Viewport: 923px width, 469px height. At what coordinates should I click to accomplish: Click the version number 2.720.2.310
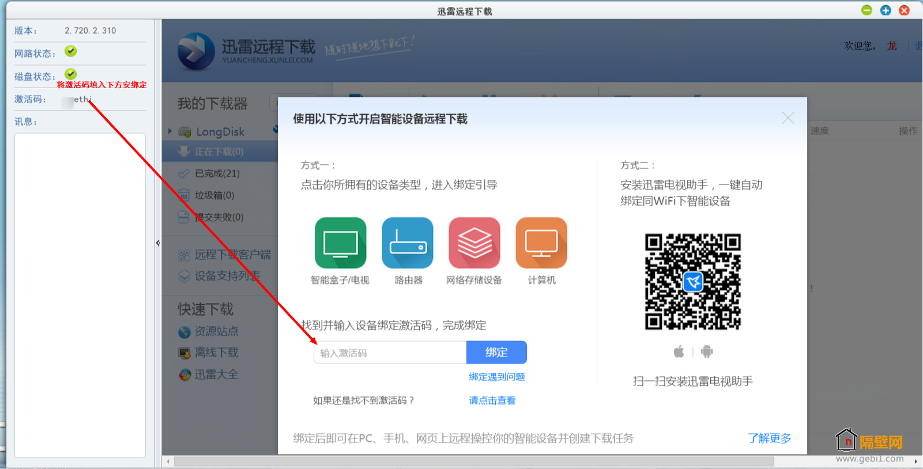[x=91, y=31]
